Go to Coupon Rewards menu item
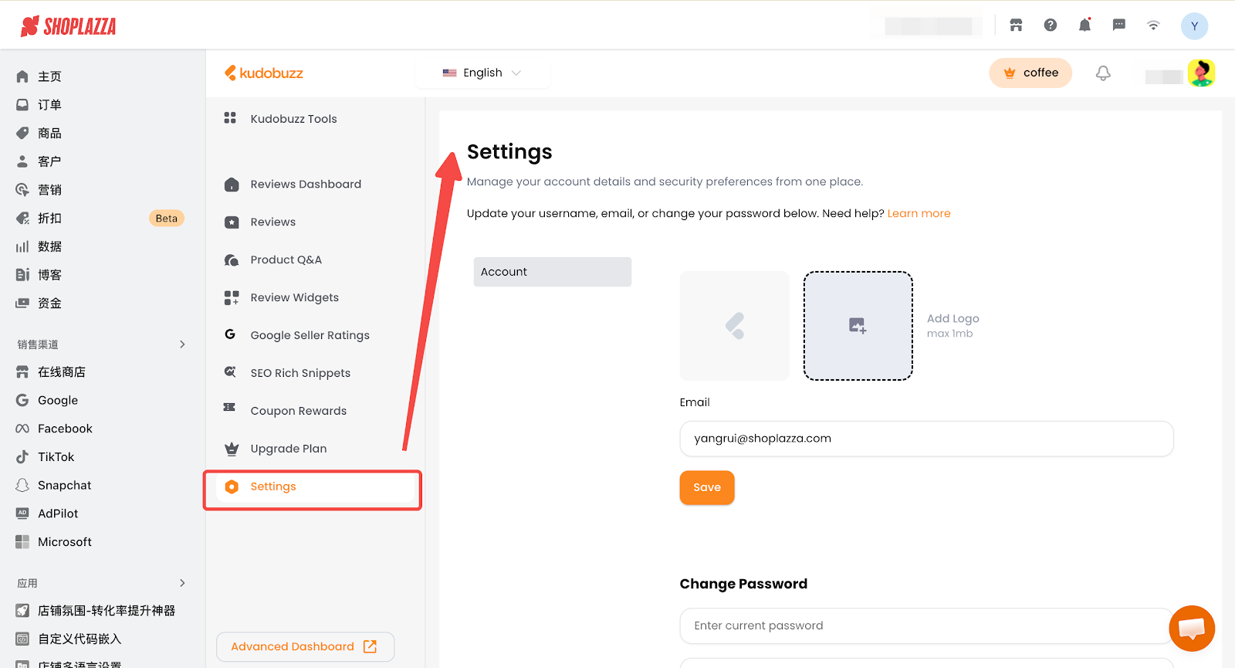This screenshot has height=668, width=1235. point(298,411)
